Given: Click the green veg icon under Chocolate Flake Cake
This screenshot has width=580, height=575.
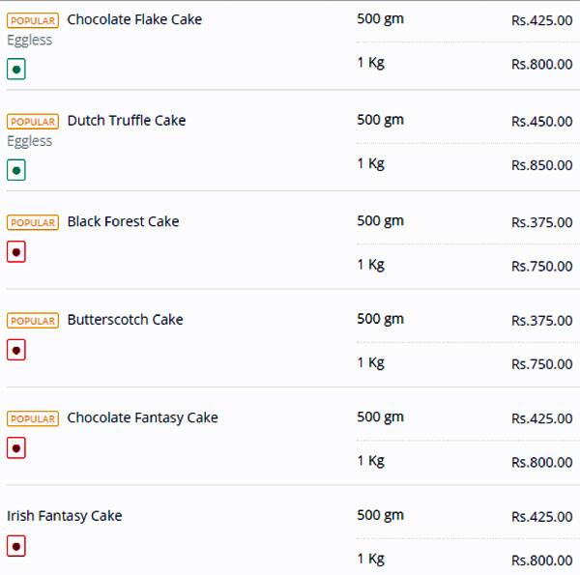Looking at the screenshot, I should pos(15,70).
